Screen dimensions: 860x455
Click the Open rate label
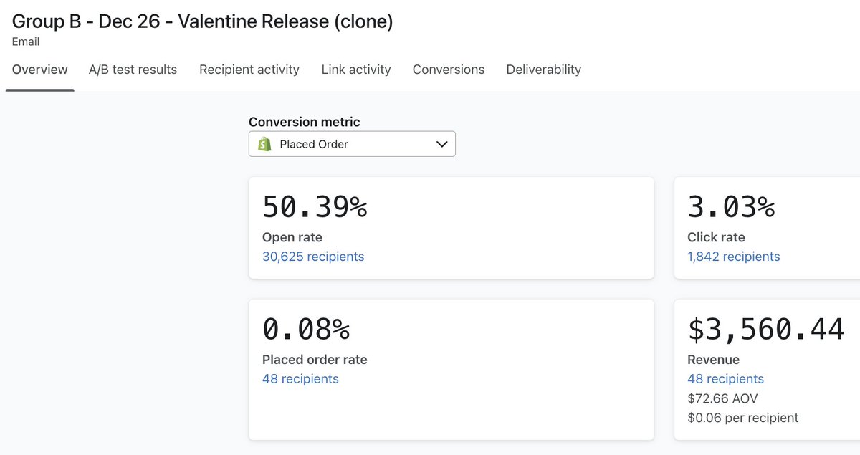pos(292,237)
